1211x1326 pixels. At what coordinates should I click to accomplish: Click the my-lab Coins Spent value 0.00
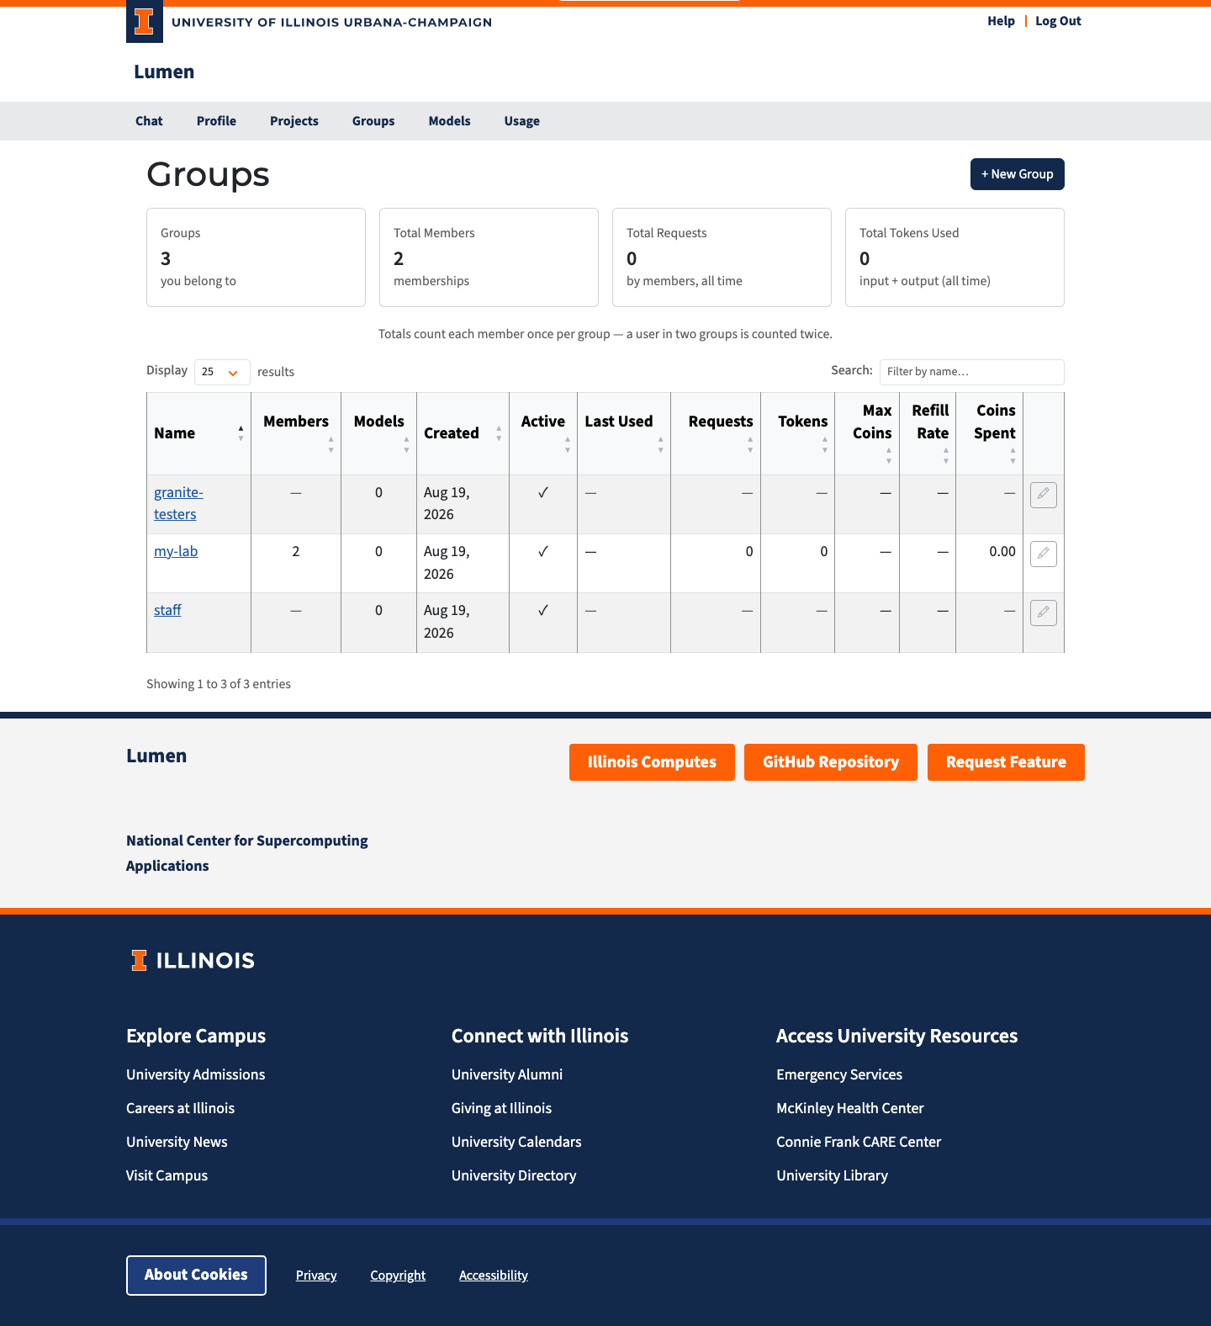tap(1002, 551)
